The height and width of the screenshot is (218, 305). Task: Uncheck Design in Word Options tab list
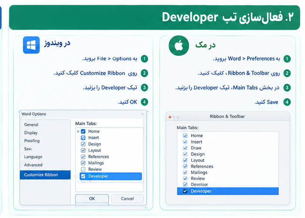(x=83, y=144)
